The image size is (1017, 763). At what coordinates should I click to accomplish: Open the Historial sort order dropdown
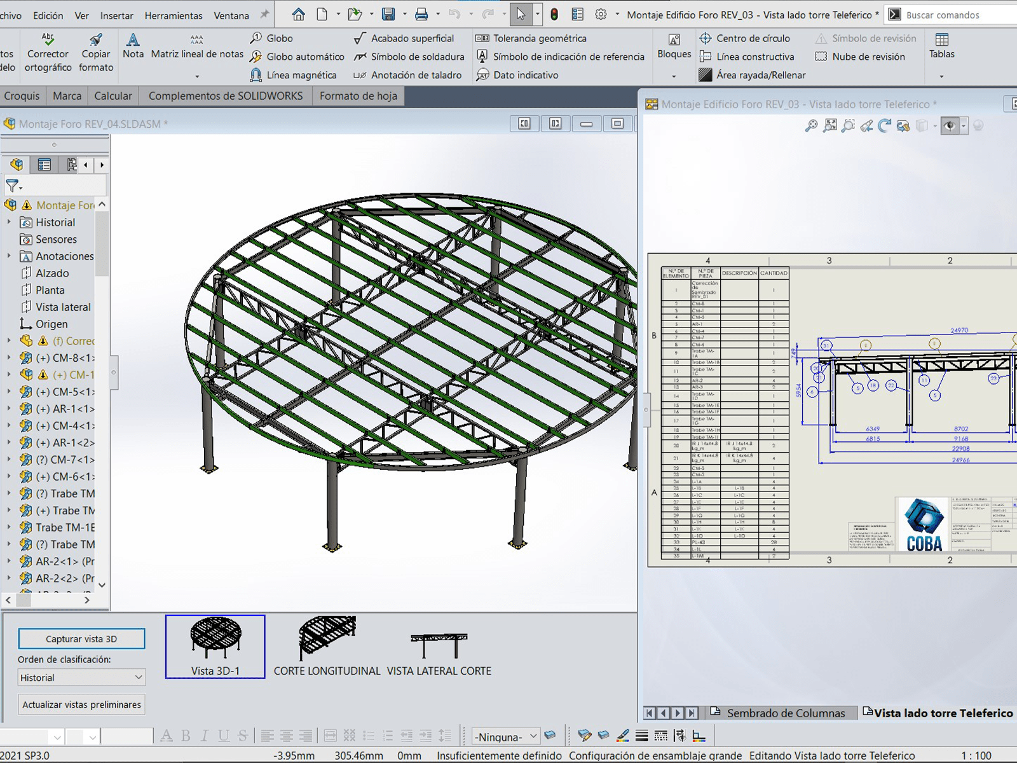point(81,678)
